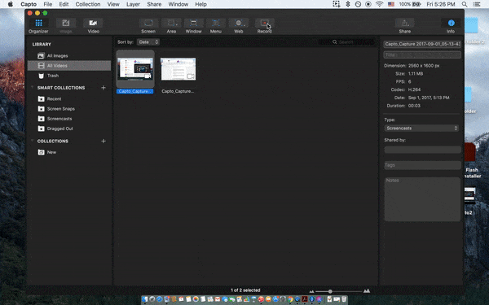This screenshot has height=305, width=489.
Task: Open the Share toolbar button
Action: 404,26
